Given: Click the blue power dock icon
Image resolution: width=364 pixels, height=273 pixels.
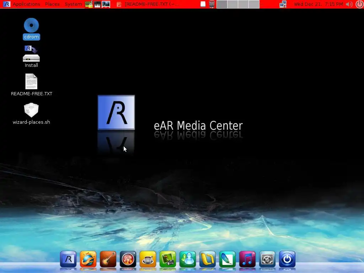Looking at the screenshot, I should 287,259.
